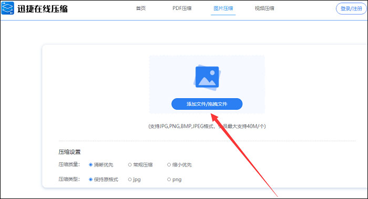Image resolution: width=368 pixels, height=199 pixels.
Task: Select the 图片压缩 tab
Action: (x=223, y=8)
